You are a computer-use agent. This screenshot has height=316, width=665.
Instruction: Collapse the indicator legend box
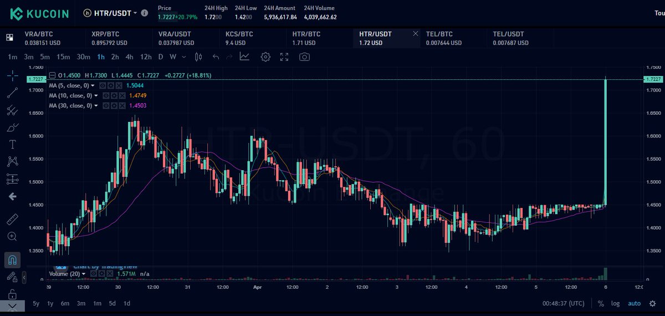(x=52, y=75)
